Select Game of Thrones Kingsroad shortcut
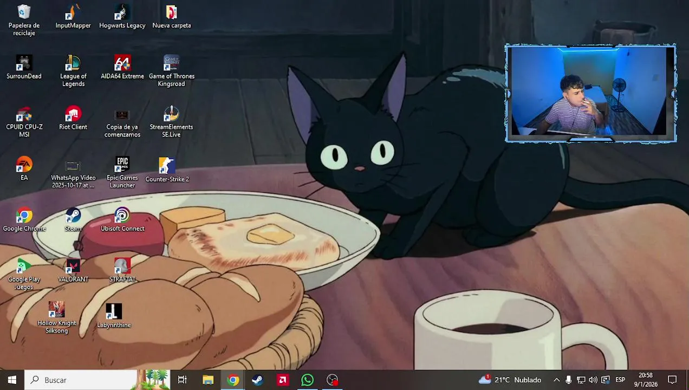This screenshot has height=390, width=689. click(172, 71)
